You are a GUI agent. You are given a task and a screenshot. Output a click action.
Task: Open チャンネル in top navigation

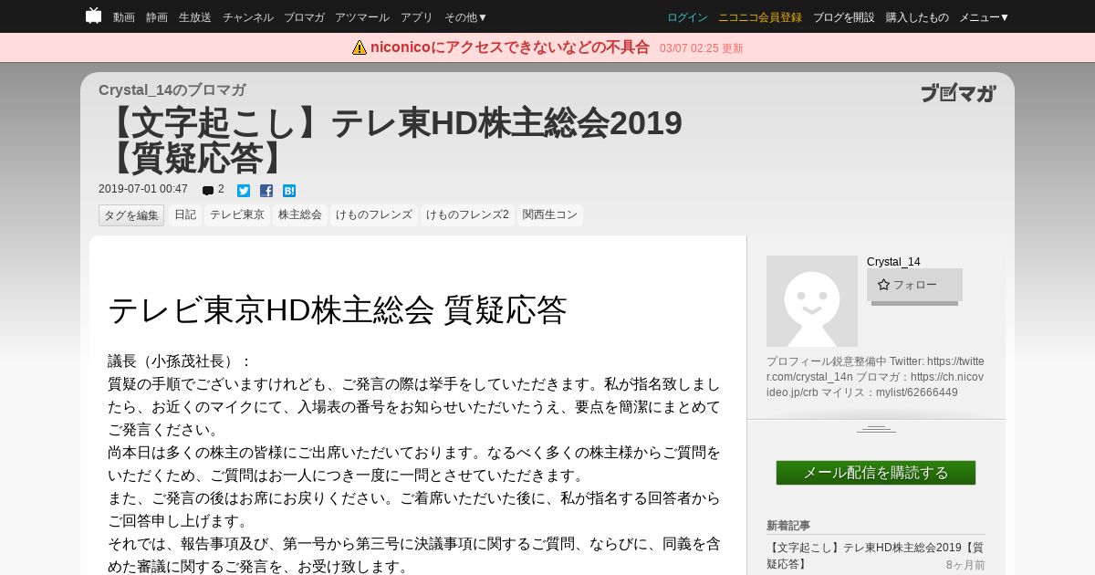pyautogui.click(x=248, y=17)
